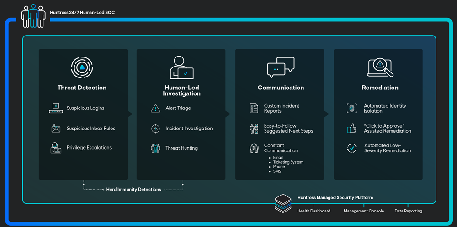The width and height of the screenshot is (457, 227).
Task: Click the Communication chat bubbles icon
Action: (281, 67)
